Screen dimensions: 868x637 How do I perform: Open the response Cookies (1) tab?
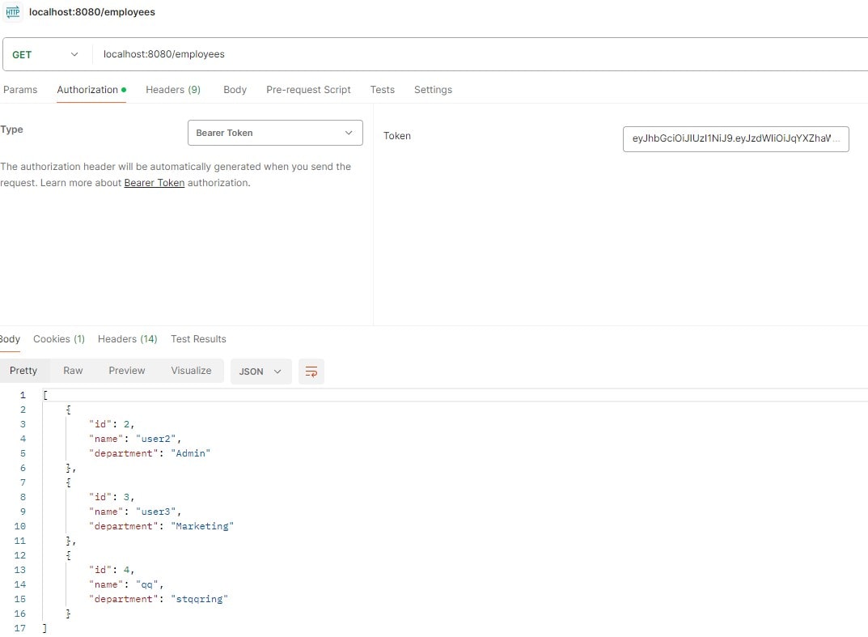(x=59, y=339)
